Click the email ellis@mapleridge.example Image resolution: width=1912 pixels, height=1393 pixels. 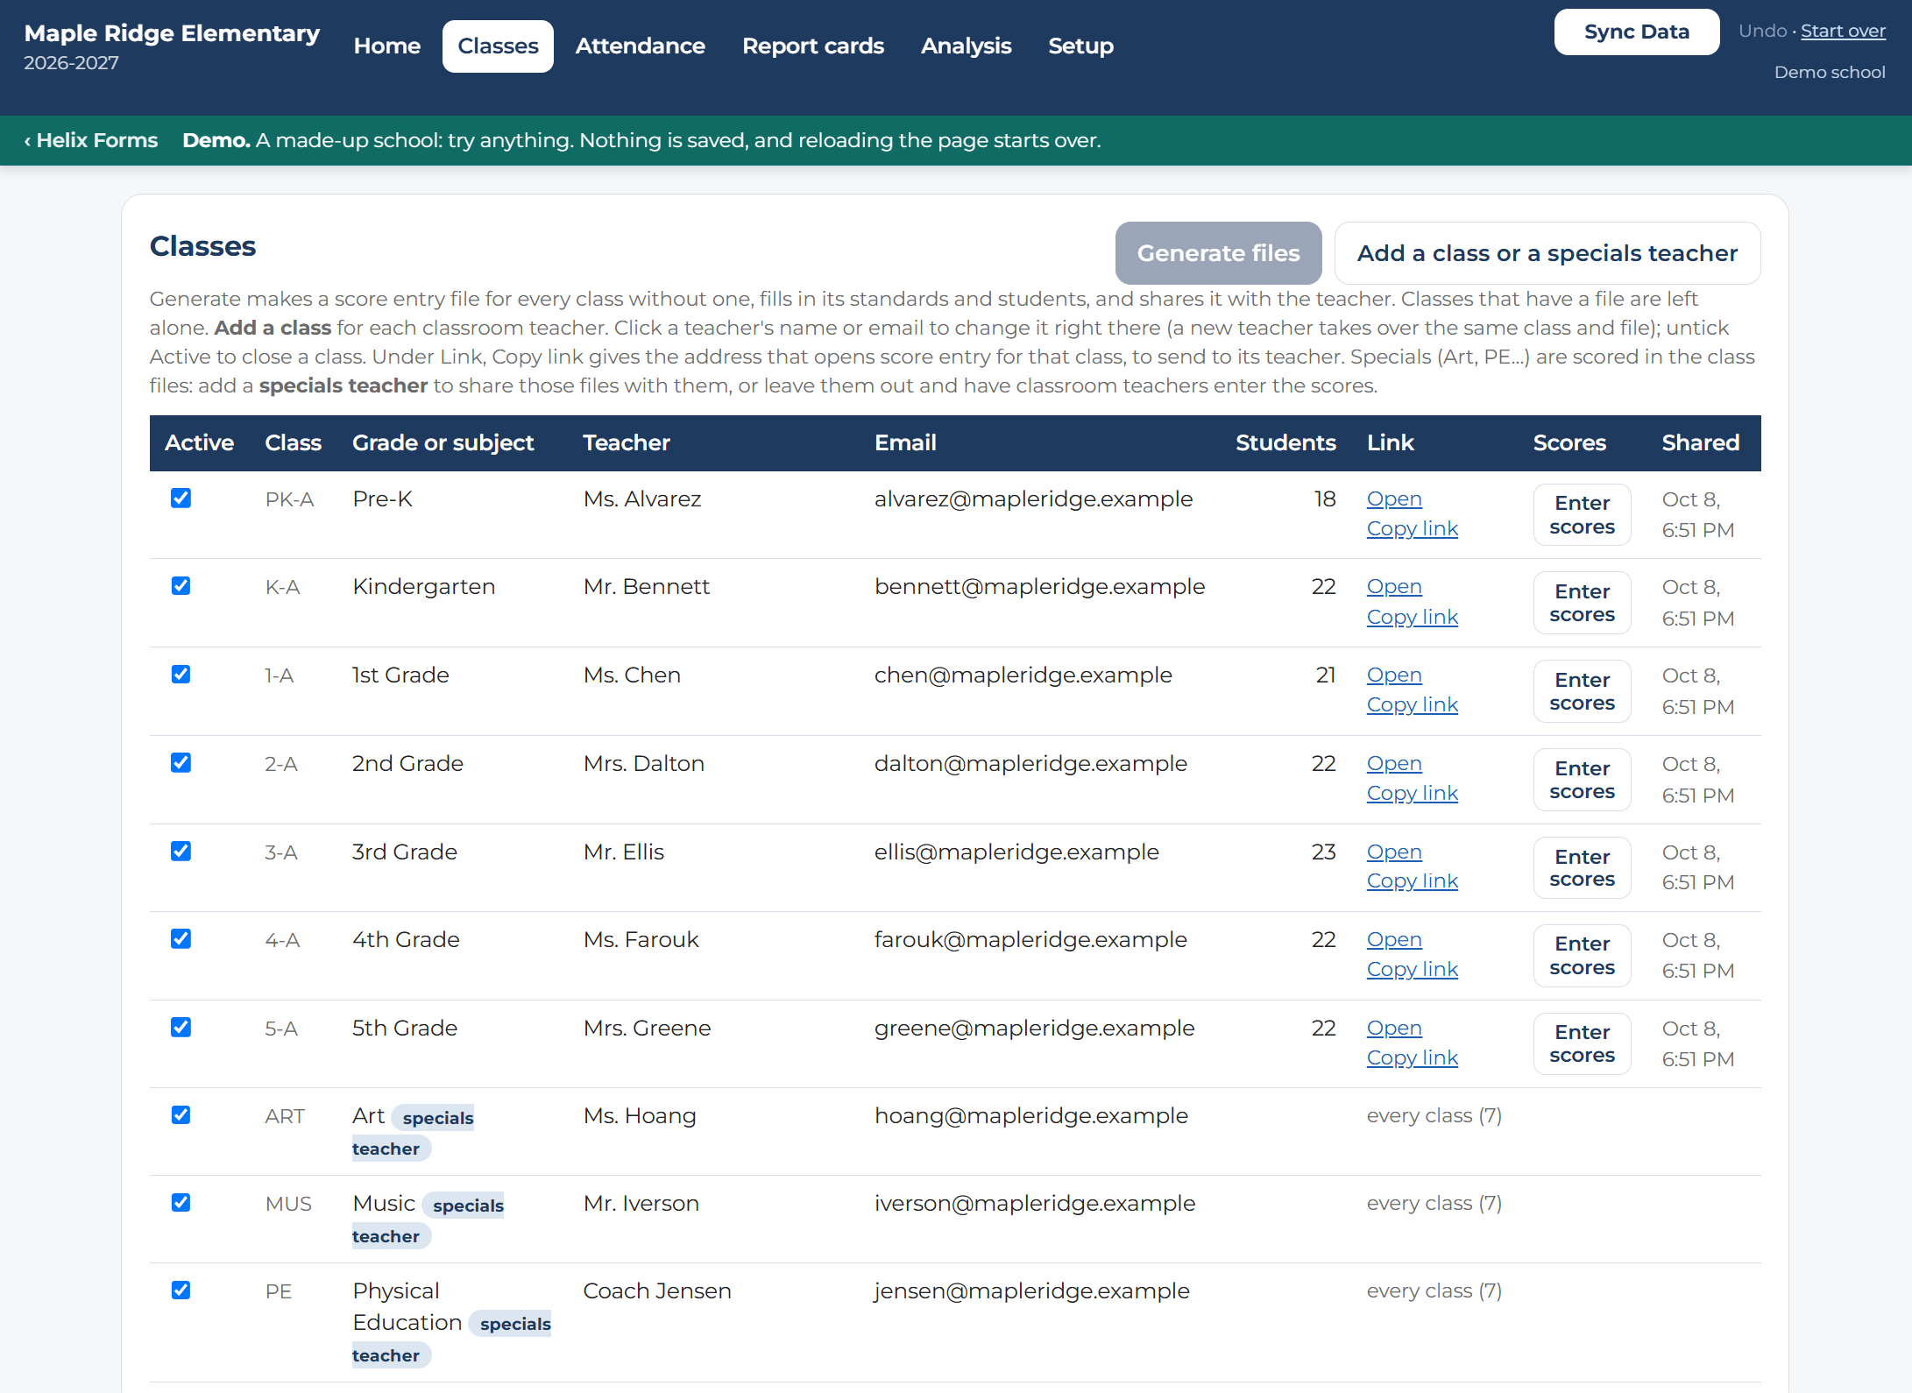1016,852
